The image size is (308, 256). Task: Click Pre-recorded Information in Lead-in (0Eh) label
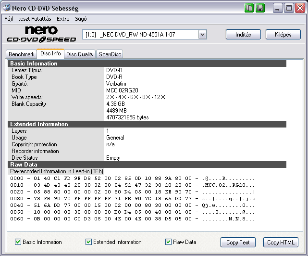[x=57, y=171]
